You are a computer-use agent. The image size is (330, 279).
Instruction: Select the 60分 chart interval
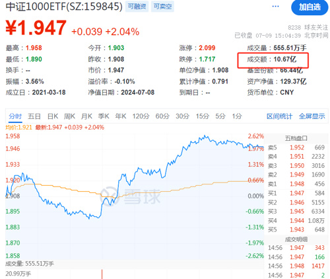point(162,116)
